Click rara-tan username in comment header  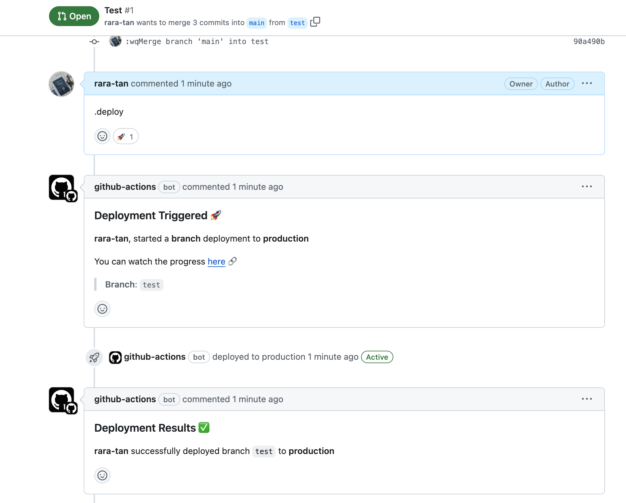click(111, 83)
